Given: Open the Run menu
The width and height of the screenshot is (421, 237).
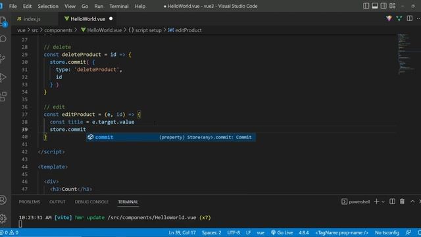Looking at the screenshot, I should tap(99, 6).
